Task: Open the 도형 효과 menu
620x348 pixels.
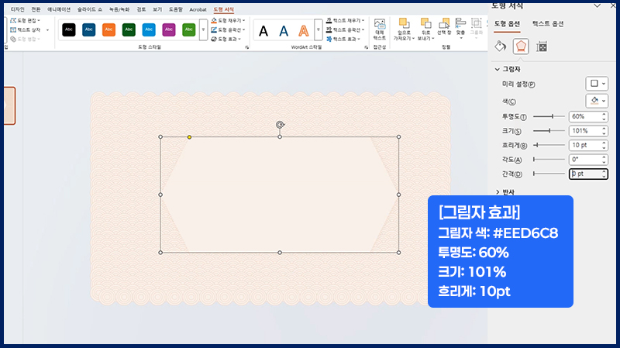Action: coord(226,40)
